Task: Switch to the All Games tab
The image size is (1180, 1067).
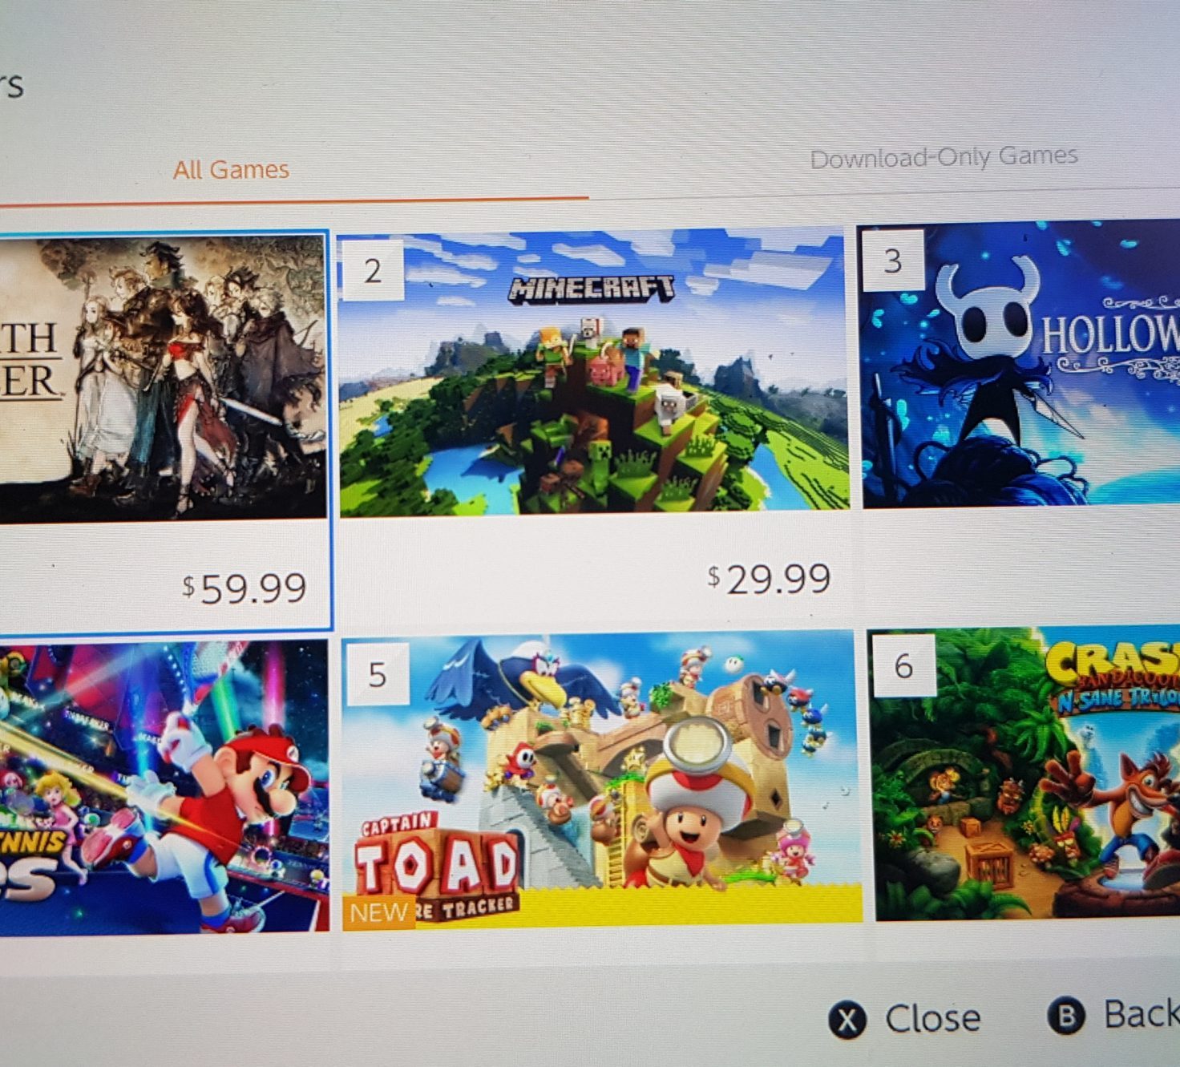Action: pos(231,170)
